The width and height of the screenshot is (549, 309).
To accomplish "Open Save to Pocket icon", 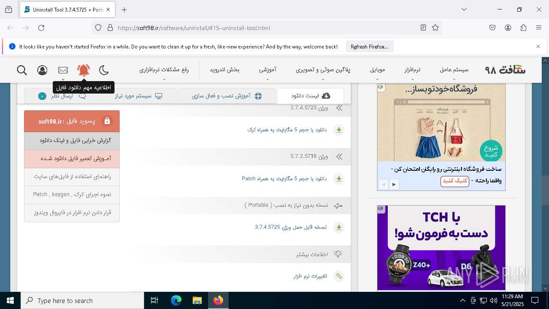I will [x=492, y=28].
